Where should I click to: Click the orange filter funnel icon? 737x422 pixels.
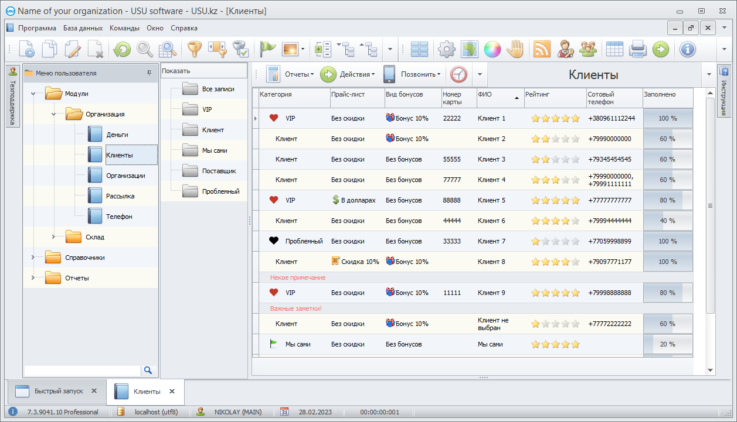194,49
